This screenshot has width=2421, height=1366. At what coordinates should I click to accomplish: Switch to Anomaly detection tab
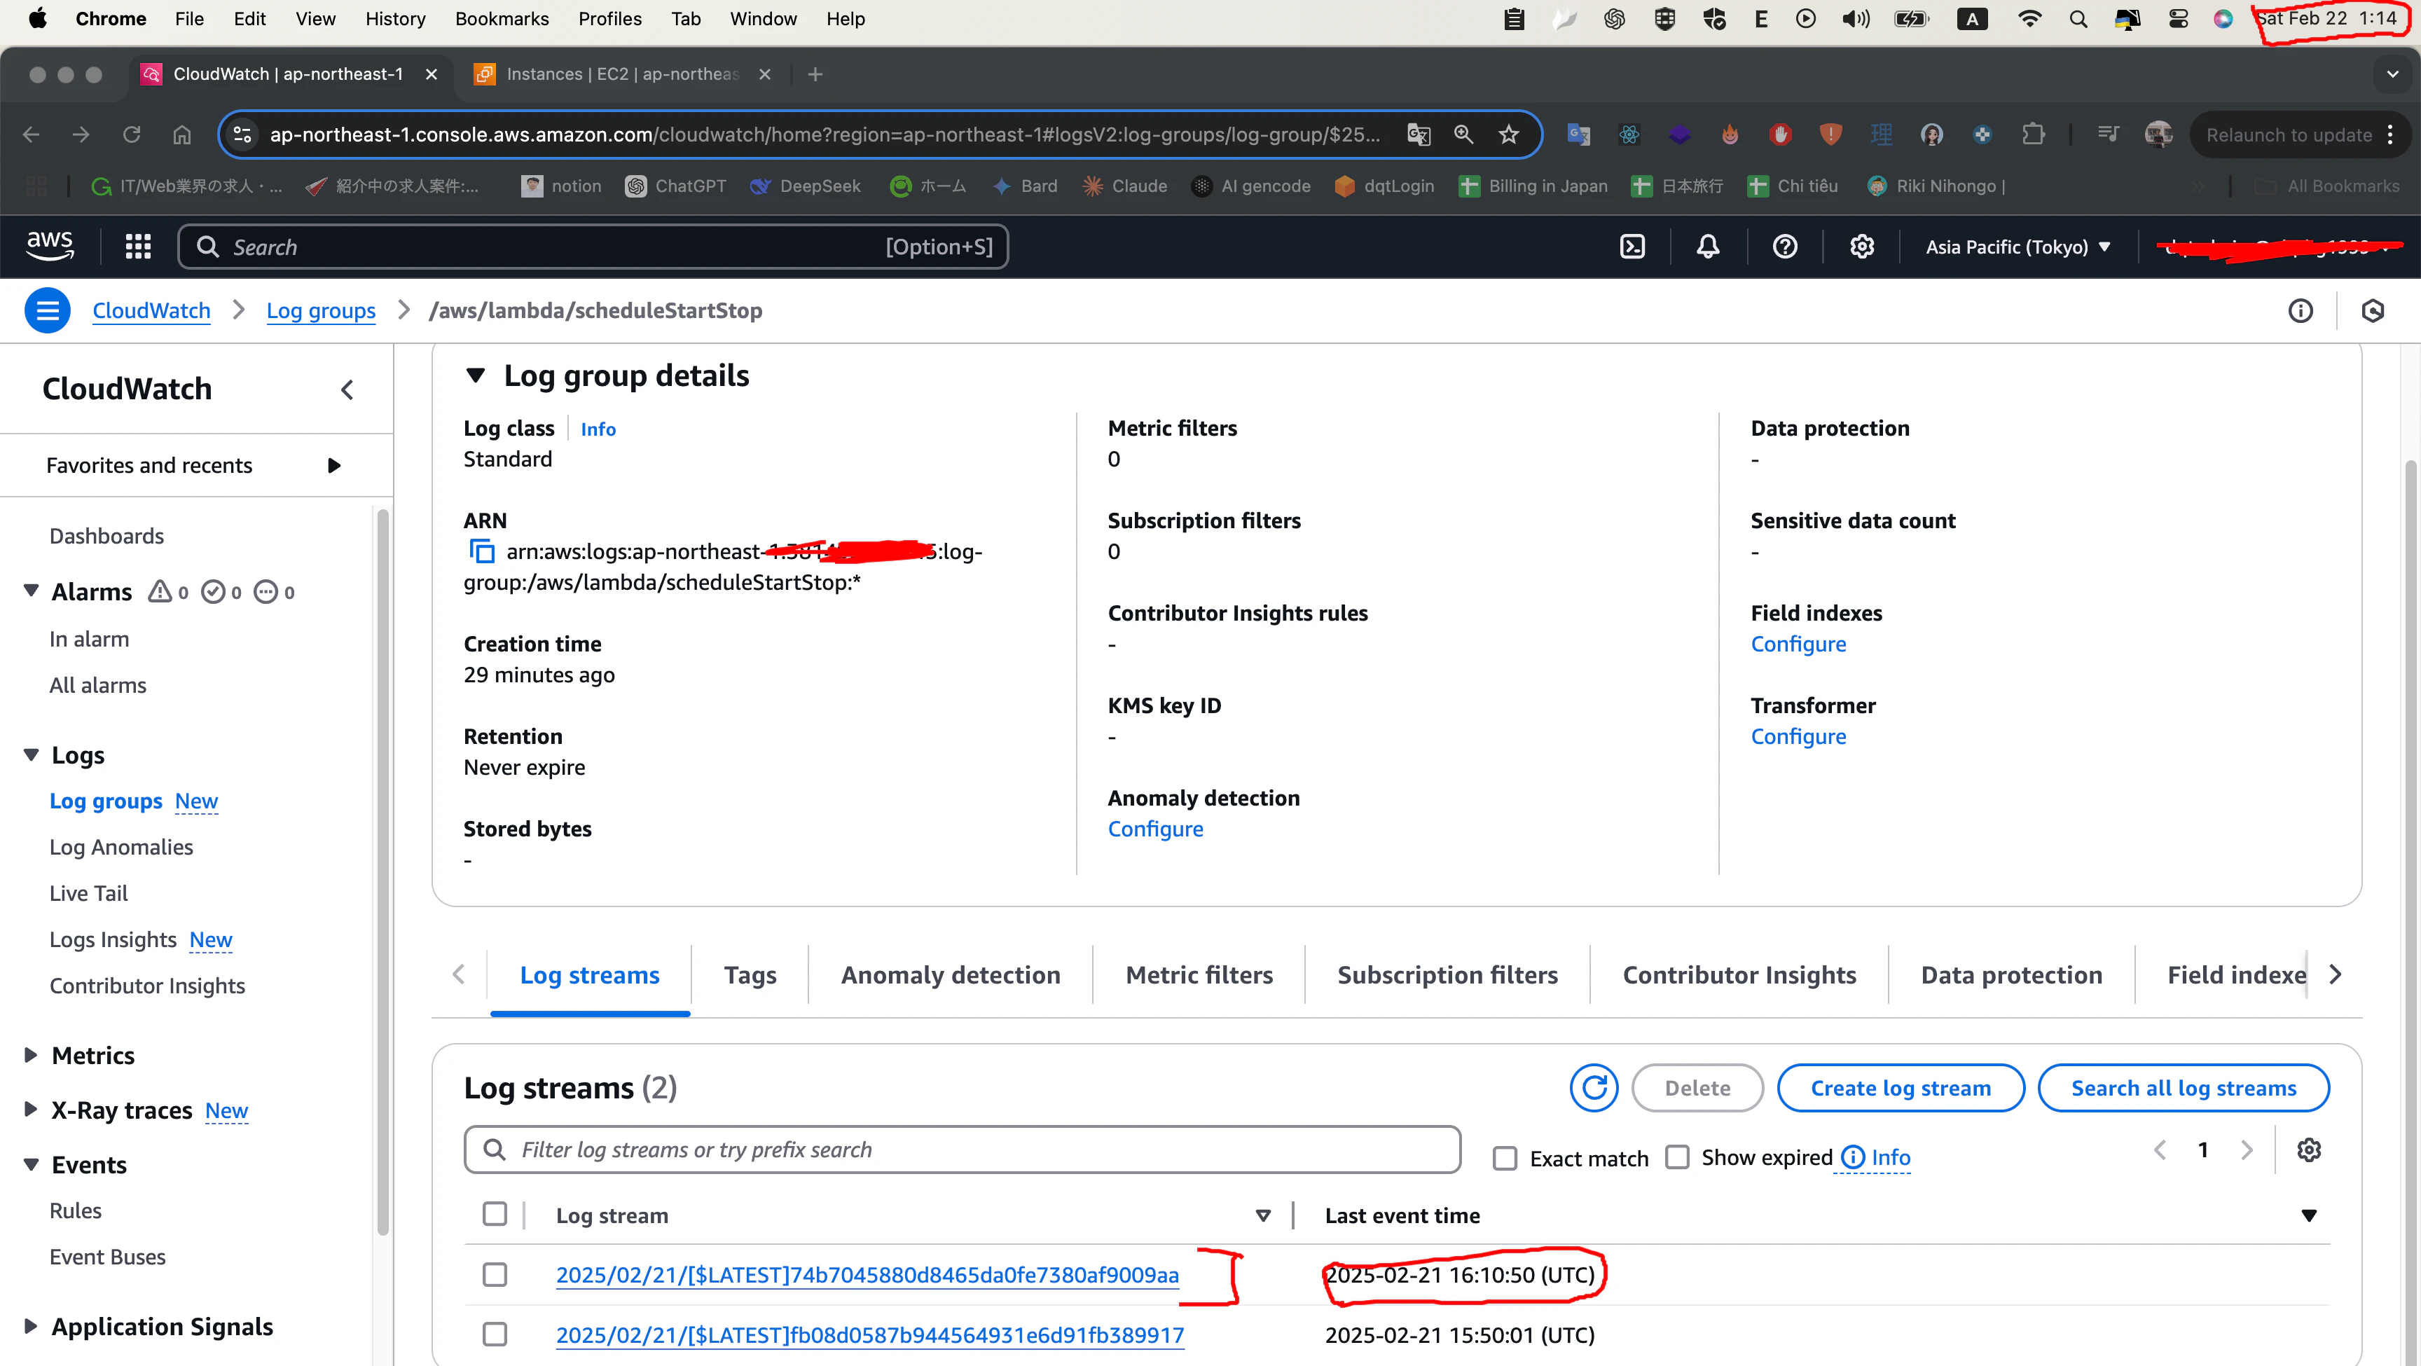(x=950, y=975)
